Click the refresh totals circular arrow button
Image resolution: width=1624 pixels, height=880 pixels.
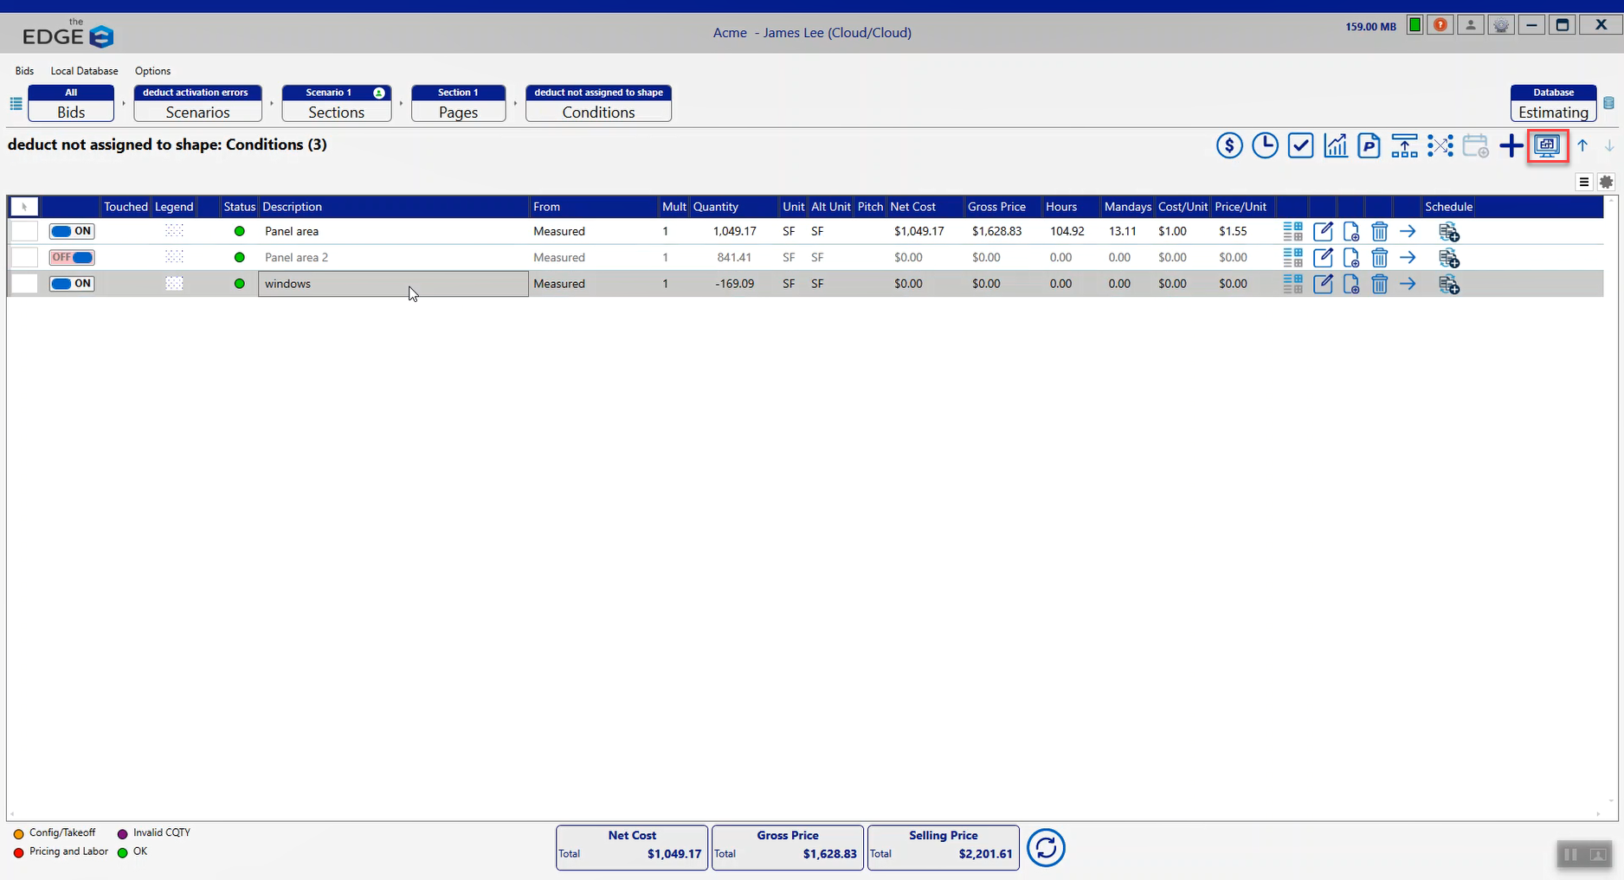pos(1046,848)
